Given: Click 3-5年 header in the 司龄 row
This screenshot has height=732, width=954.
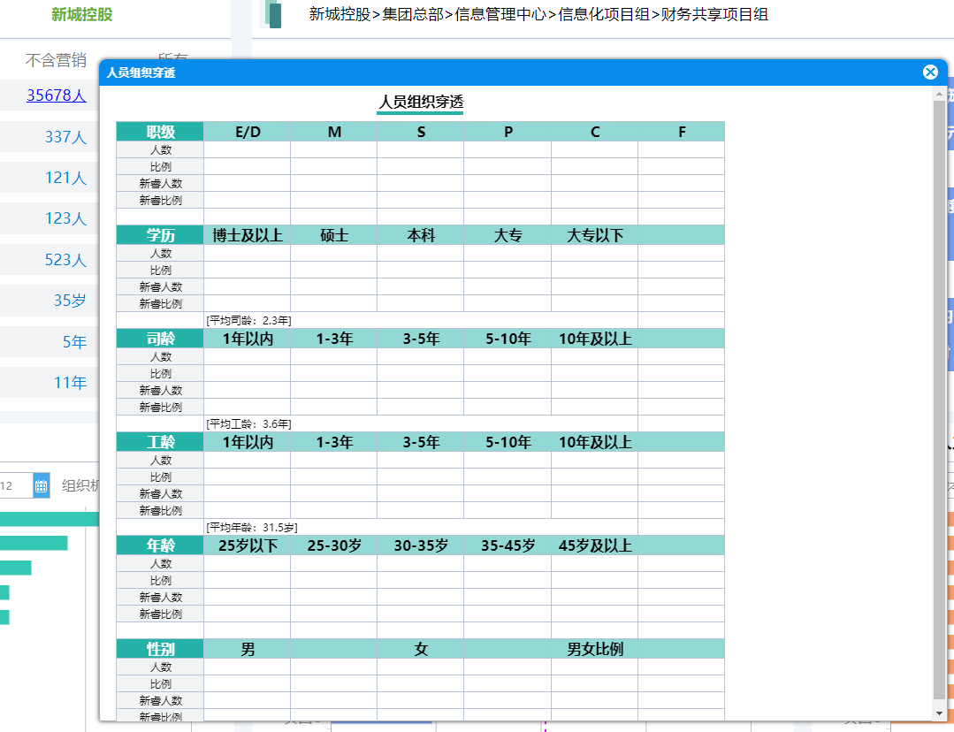Looking at the screenshot, I should [421, 339].
